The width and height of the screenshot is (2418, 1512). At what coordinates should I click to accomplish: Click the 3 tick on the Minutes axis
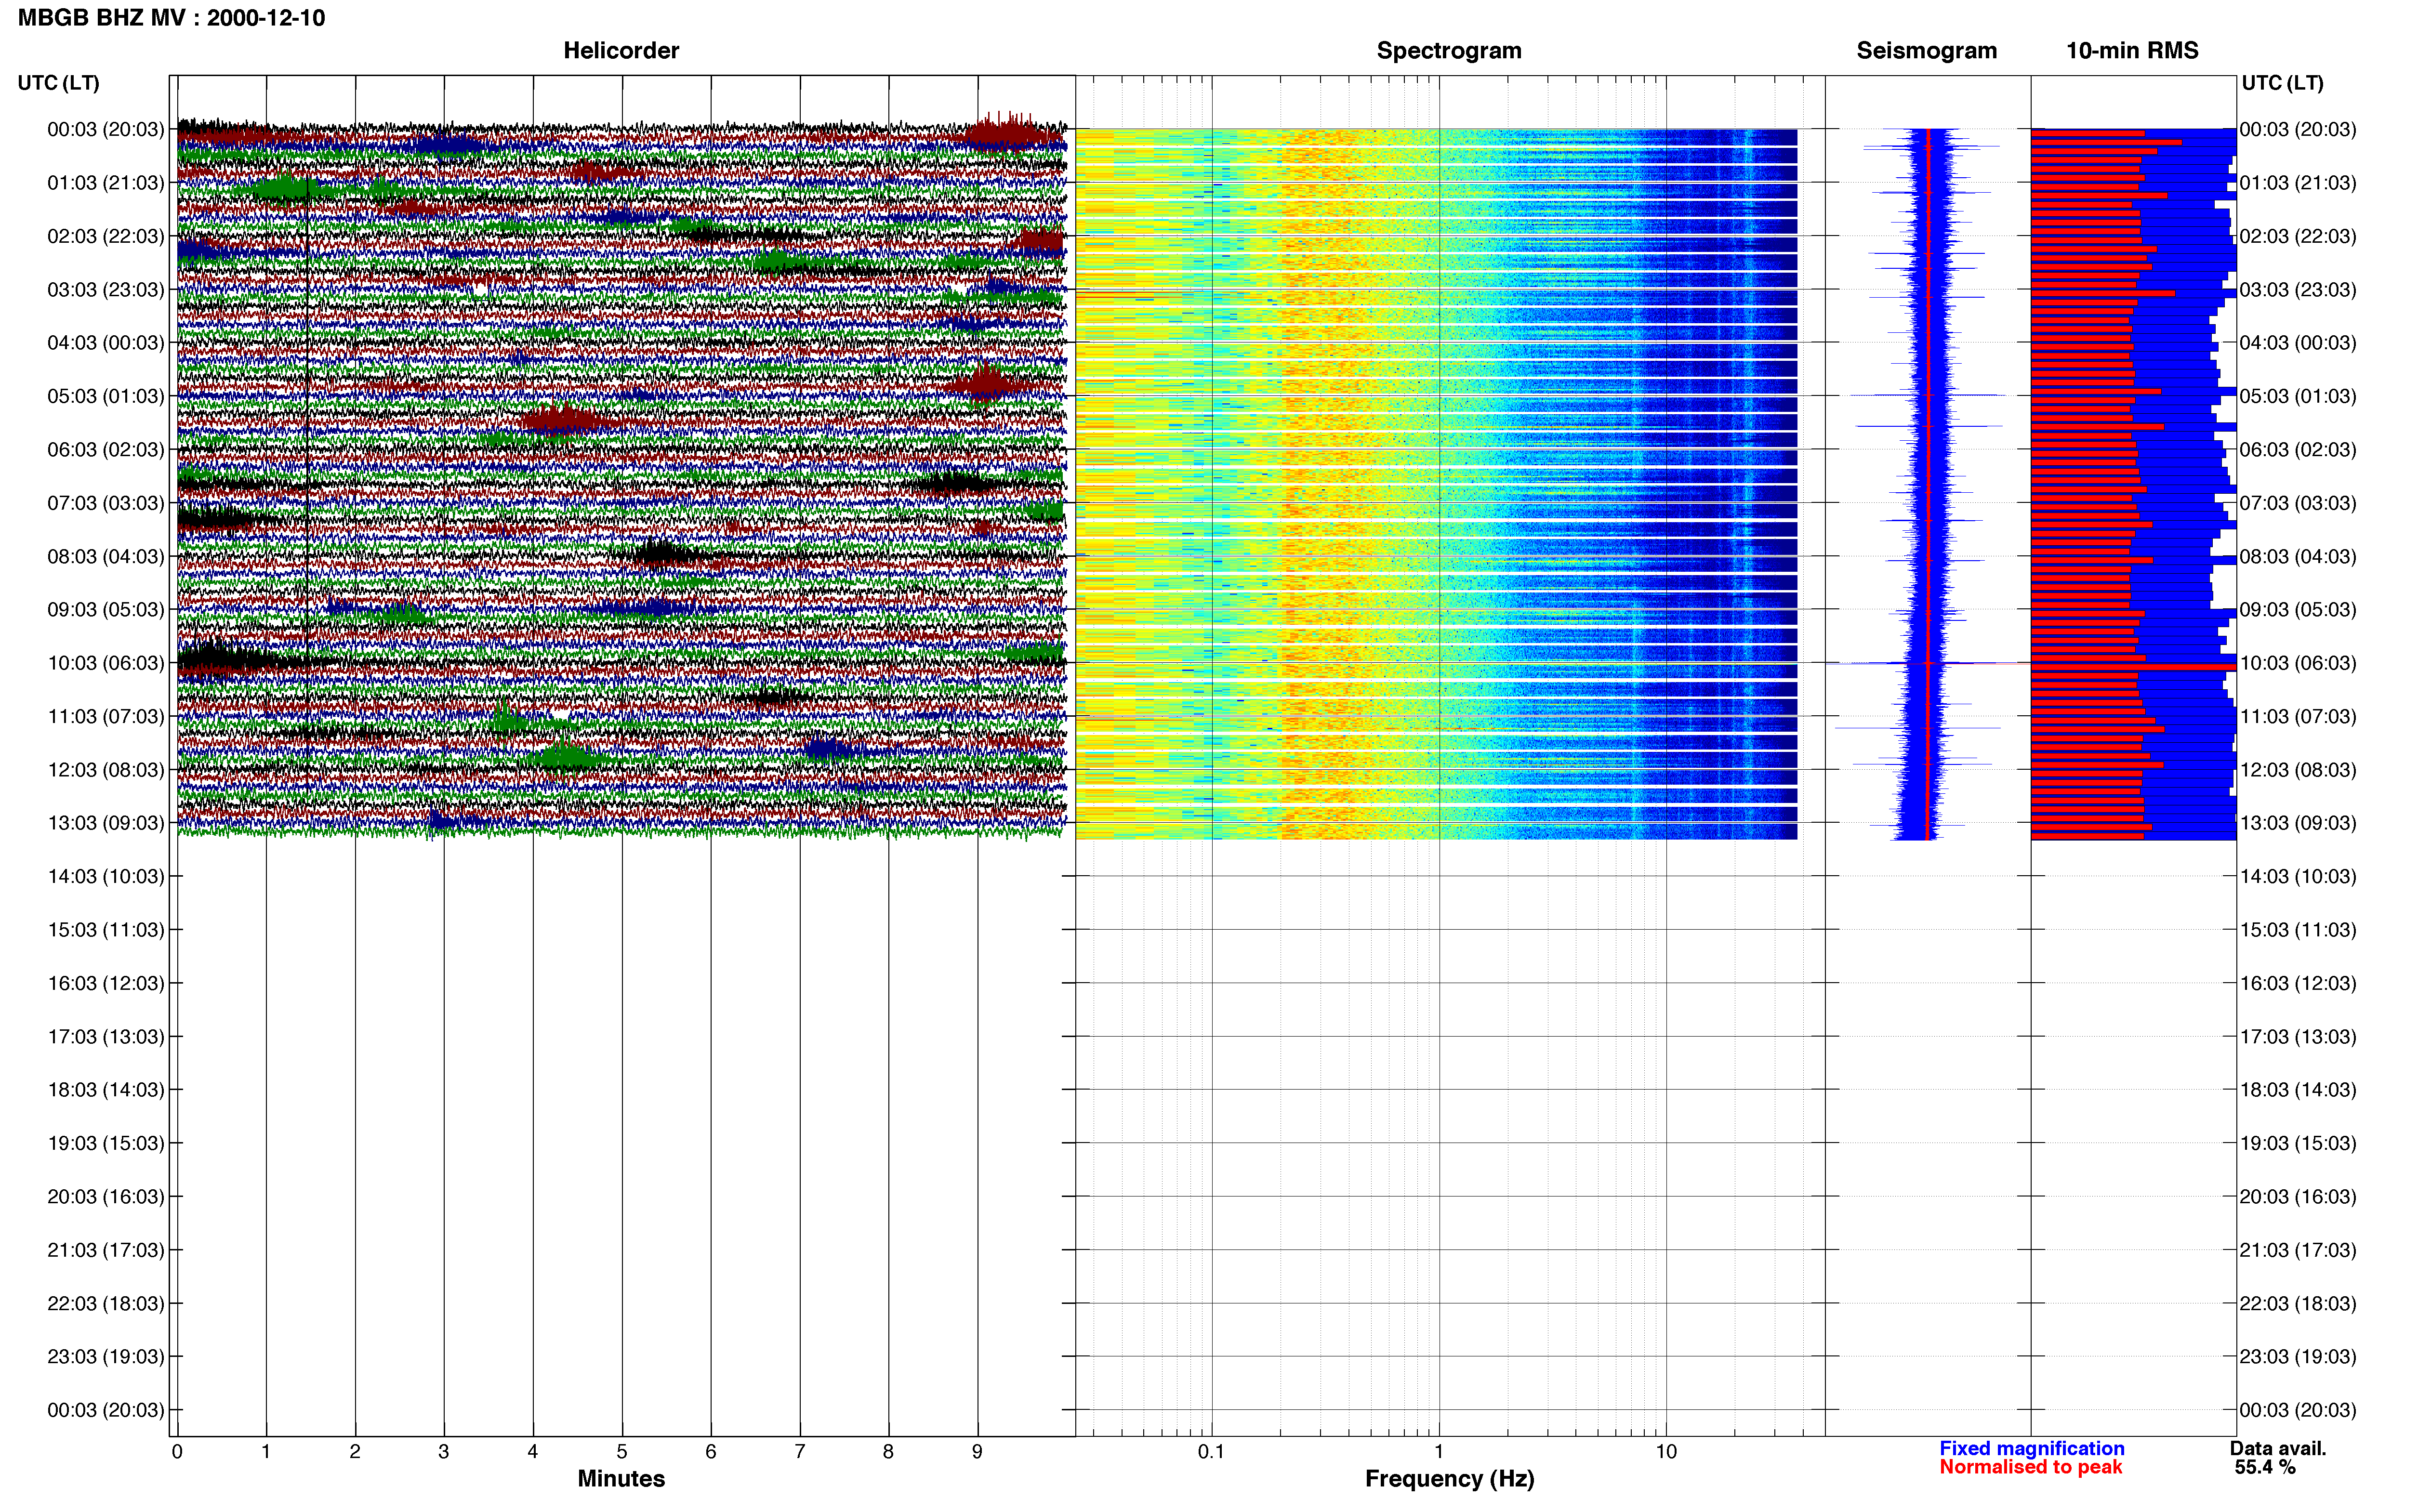tap(444, 1451)
